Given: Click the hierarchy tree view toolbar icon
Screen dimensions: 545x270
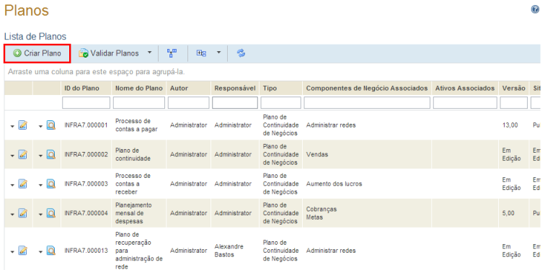Looking at the screenshot, I should click(x=172, y=53).
